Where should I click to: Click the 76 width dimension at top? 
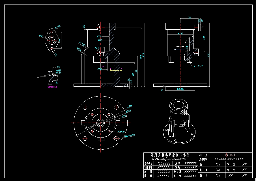(190, 18)
